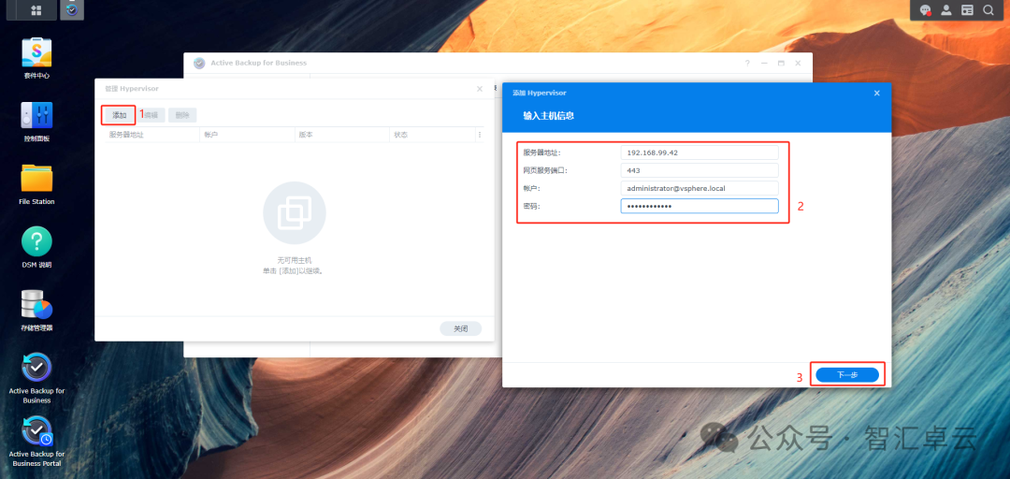Open DSM search magnifier icon

pyautogui.click(x=988, y=9)
